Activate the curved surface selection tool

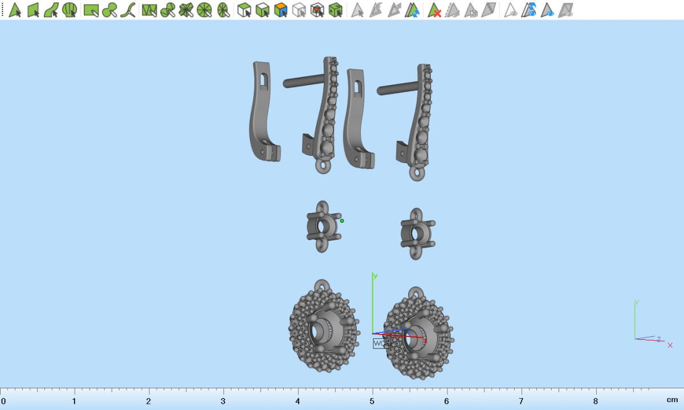click(51, 10)
